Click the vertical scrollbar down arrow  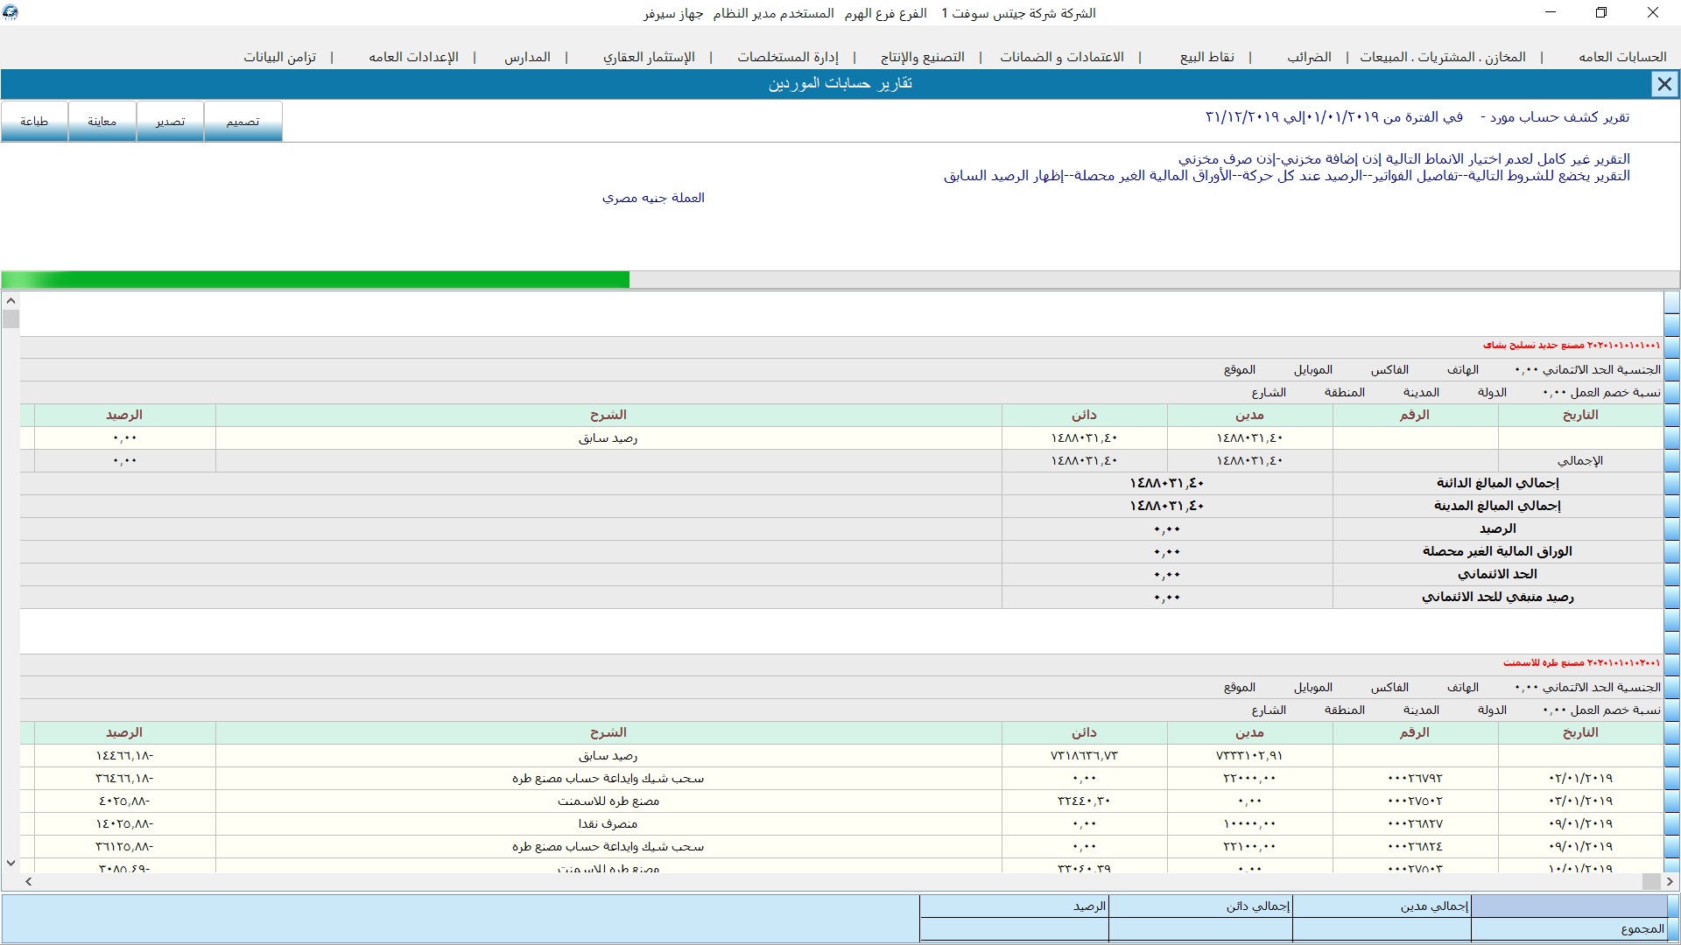point(11,863)
